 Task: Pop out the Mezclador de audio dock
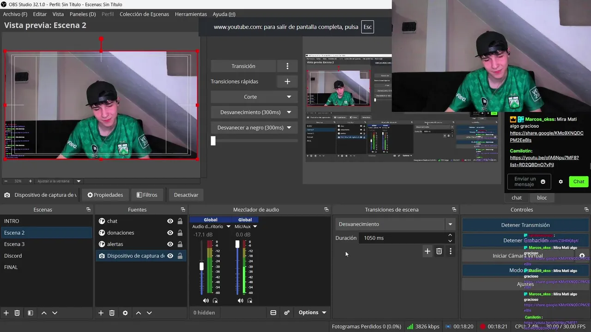[x=326, y=209]
